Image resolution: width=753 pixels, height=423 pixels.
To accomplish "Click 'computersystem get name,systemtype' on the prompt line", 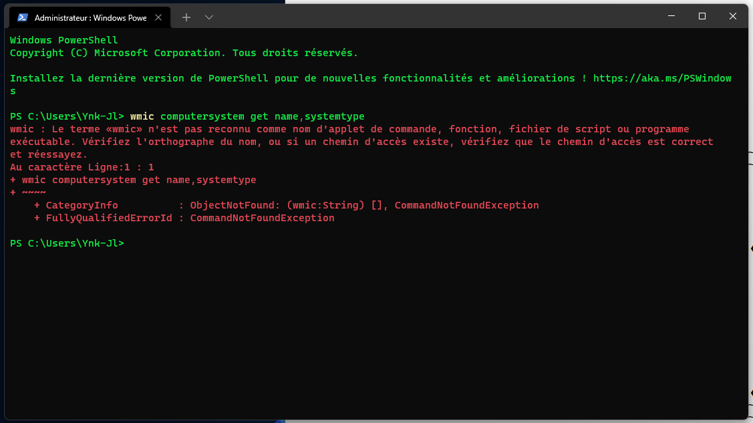I will pyautogui.click(x=262, y=117).
